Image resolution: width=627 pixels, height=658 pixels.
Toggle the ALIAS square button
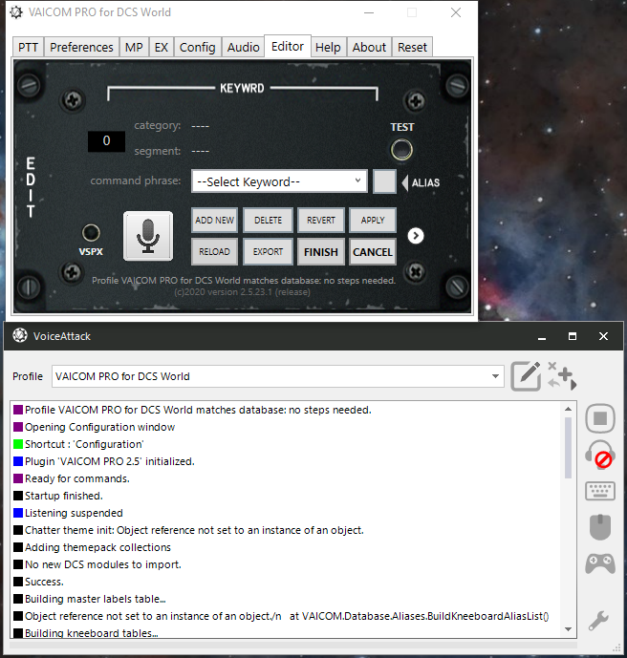(x=384, y=181)
